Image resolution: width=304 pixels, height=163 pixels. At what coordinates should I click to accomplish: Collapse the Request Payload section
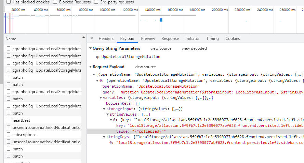(x=90, y=67)
